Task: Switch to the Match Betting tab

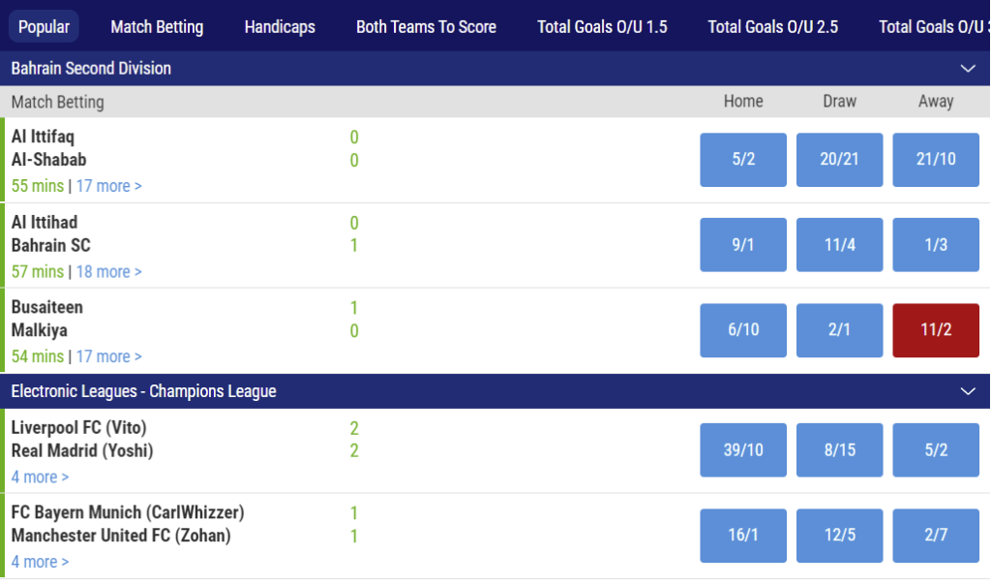Action: (157, 26)
